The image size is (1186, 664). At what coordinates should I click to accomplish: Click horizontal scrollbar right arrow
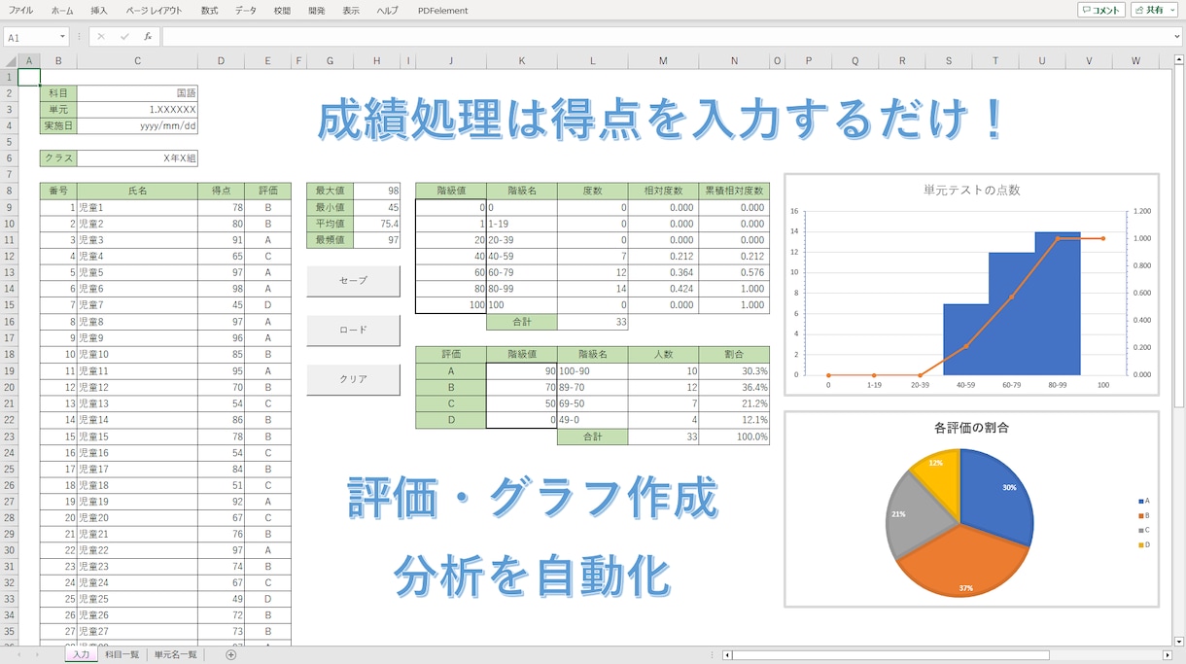(1167, 655)
